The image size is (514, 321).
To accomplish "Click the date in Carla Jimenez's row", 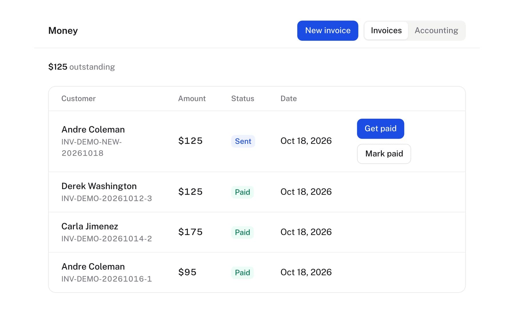I will coord(306,232).
